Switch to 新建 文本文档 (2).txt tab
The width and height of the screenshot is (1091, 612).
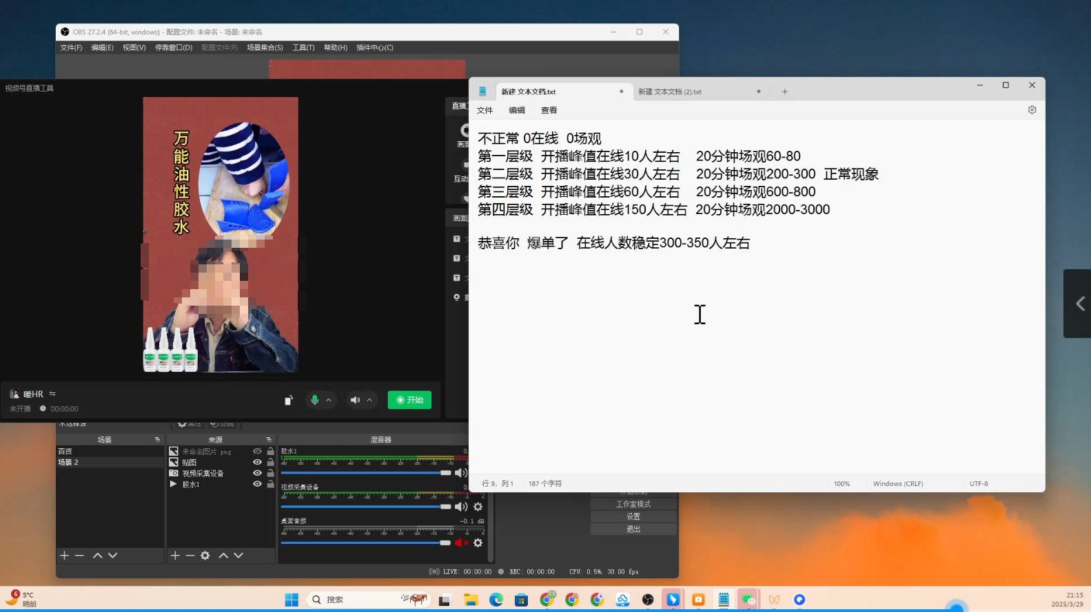pos(670,92)
